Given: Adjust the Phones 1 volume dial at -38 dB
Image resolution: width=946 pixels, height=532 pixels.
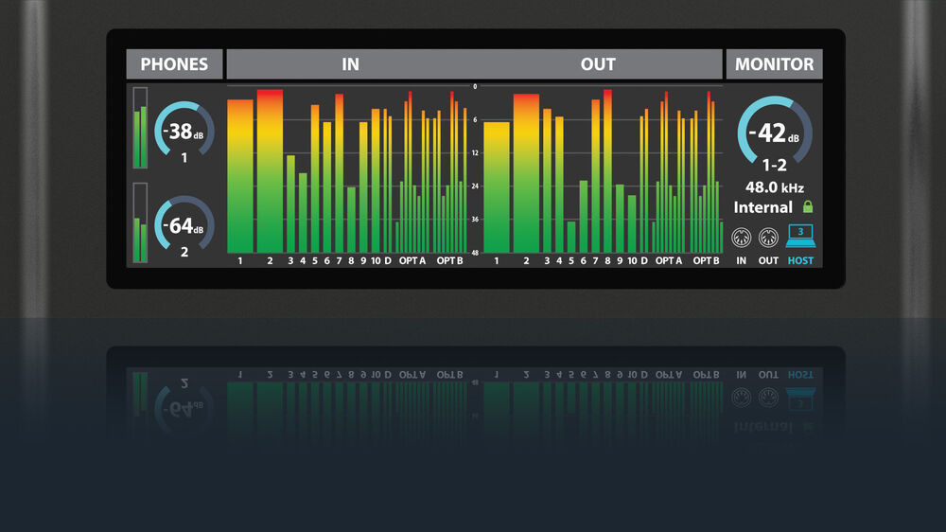Looking at the screenshot, I should tap(184, 133).
